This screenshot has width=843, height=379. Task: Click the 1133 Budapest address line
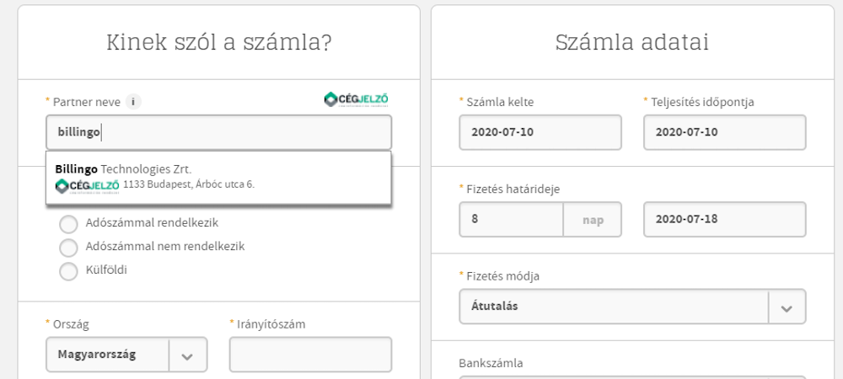(189, 184)
